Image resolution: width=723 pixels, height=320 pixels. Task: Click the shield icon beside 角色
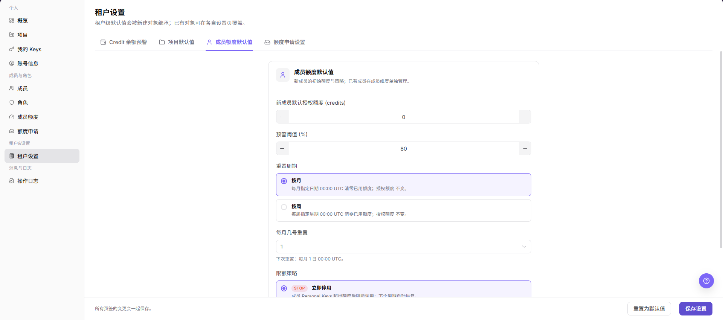pyautogui.click(x=12, y=102)
